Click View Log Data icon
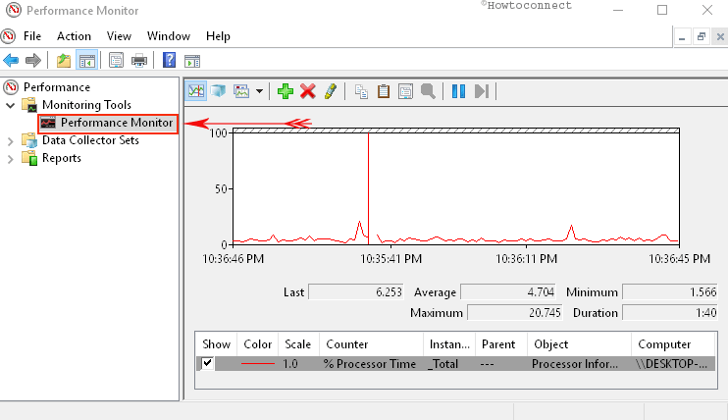Viewport: 728px width, 420px height. point(218,90)
